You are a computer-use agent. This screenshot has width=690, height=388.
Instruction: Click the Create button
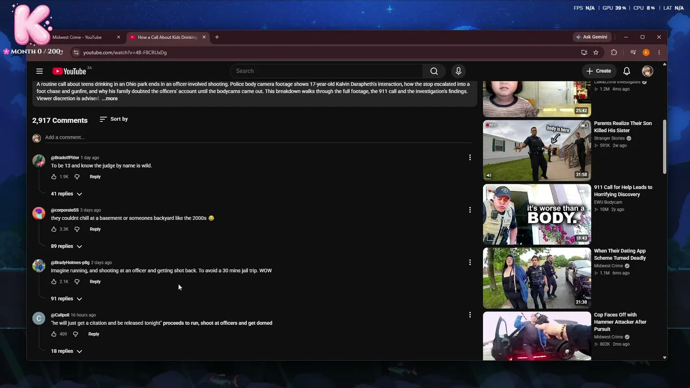(x=598, y=71)
